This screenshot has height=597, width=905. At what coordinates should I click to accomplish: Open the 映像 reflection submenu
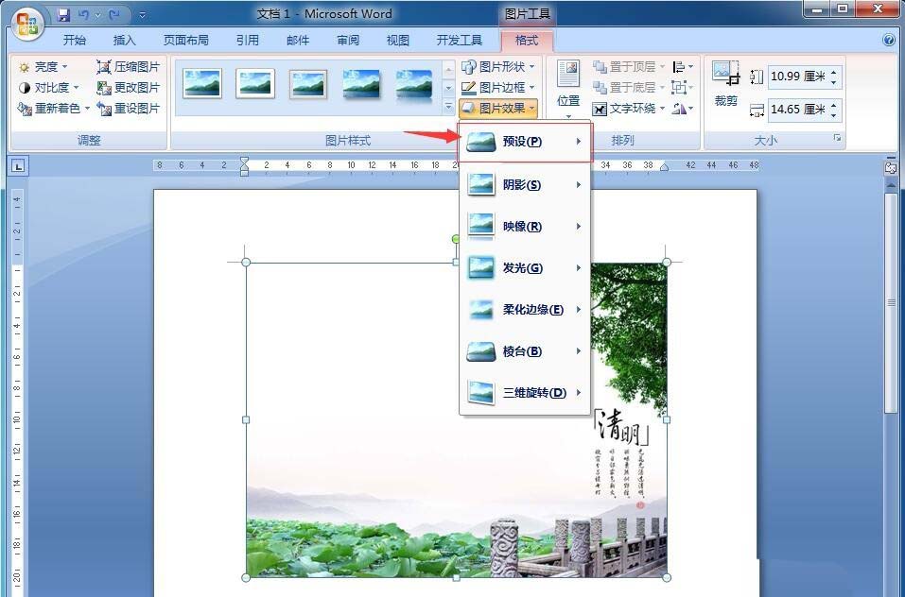tap(525, 227)
